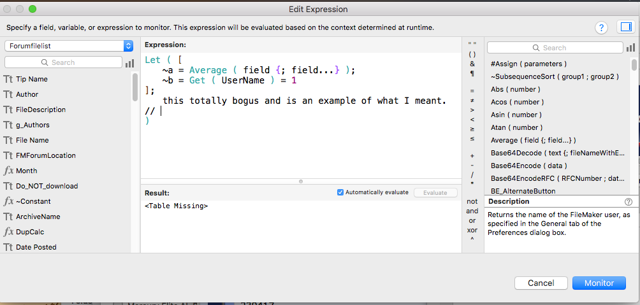Image resolution: width=640 pixels, height=305 pixels.
Task: Click the disabled Evaluate button
Action: 435,193
